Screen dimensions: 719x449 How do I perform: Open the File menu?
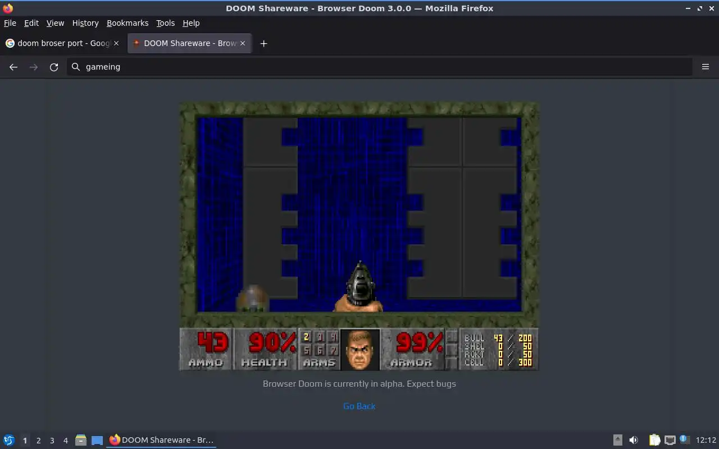point(10,23)
